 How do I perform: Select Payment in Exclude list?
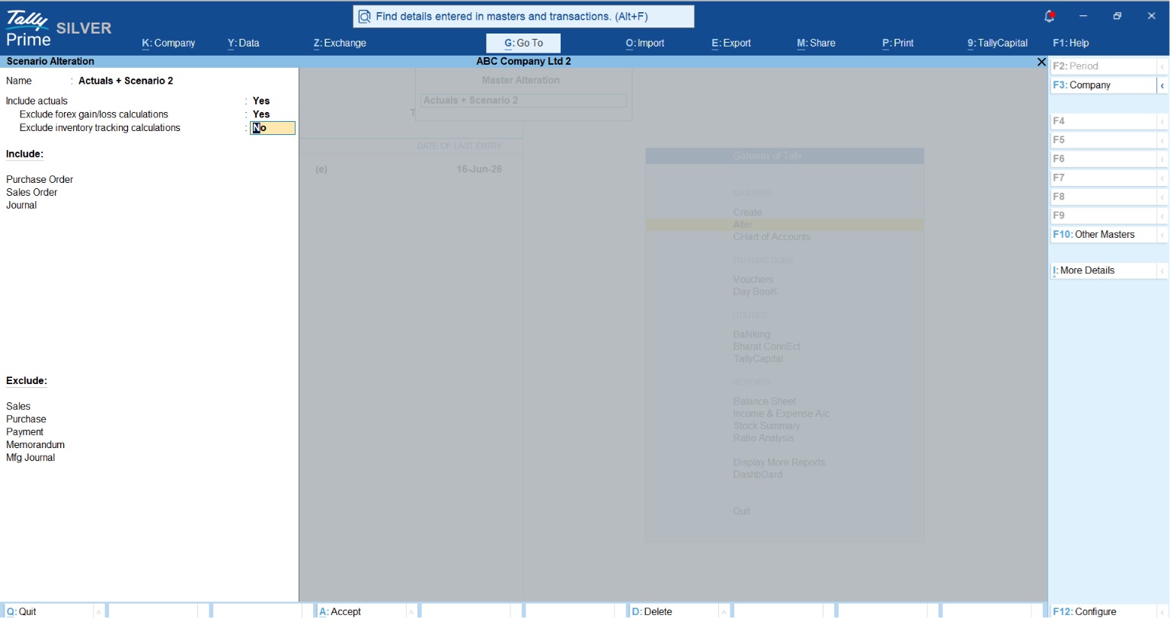pyautogui.click(x=25, y=432)
